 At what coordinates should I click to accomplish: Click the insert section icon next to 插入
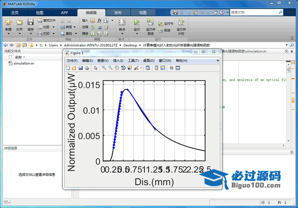[x=93, y=20]
